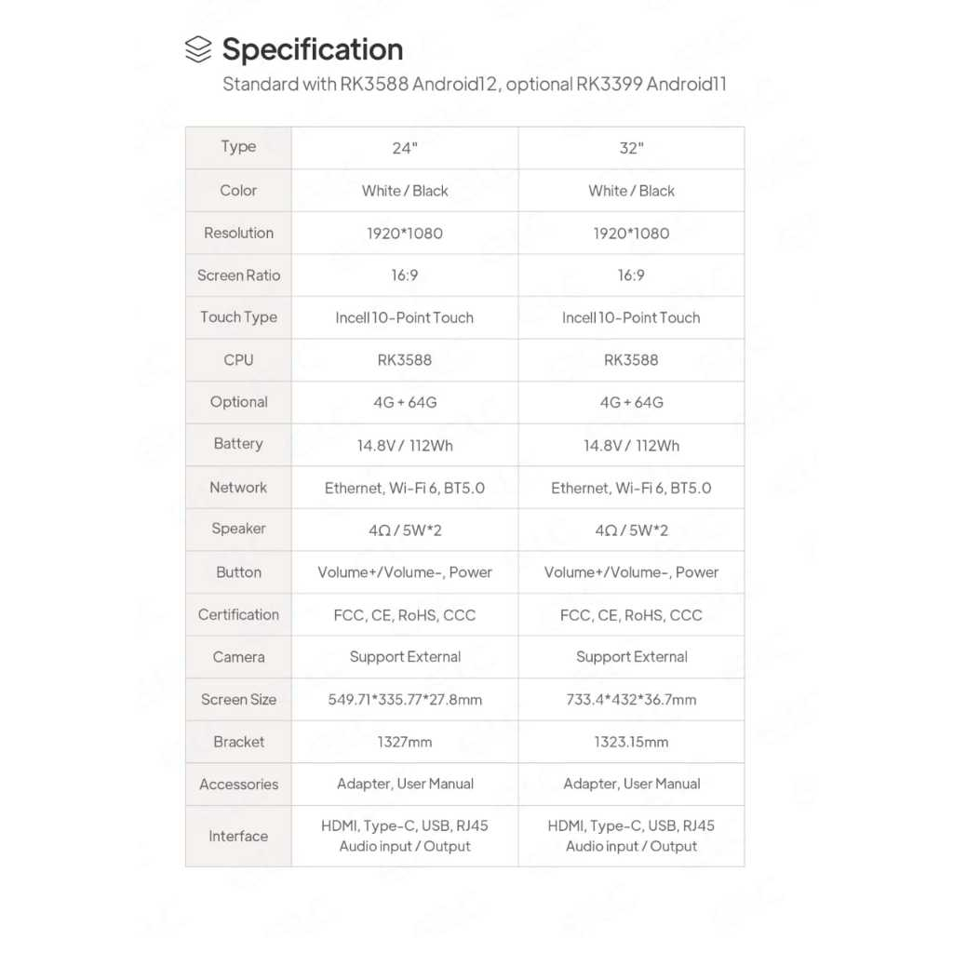
Task: Click the Color row label
Action: 238,190
